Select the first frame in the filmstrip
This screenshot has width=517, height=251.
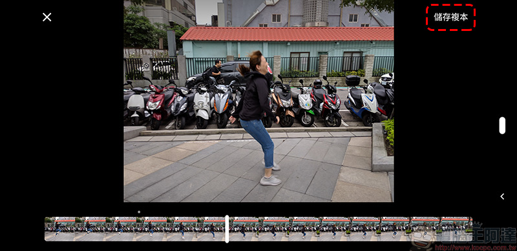(x=59, y=229)
